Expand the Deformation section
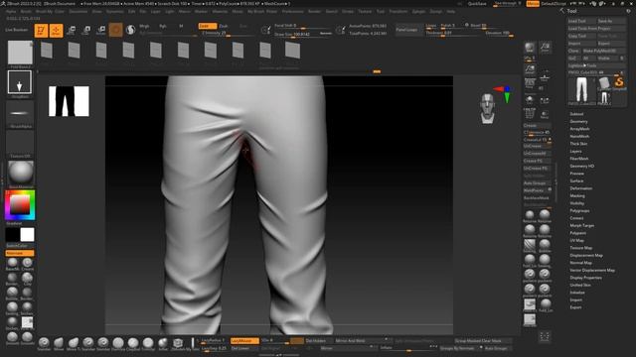636x357 pixels. 580,188
